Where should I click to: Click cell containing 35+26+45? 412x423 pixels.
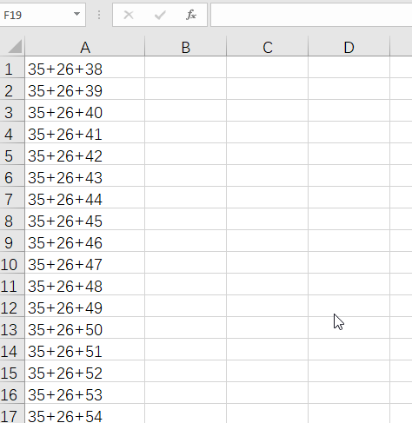(x=85, y=219)
